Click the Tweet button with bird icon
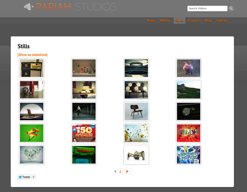Screen dimensions: 247x192 (24, 177)
